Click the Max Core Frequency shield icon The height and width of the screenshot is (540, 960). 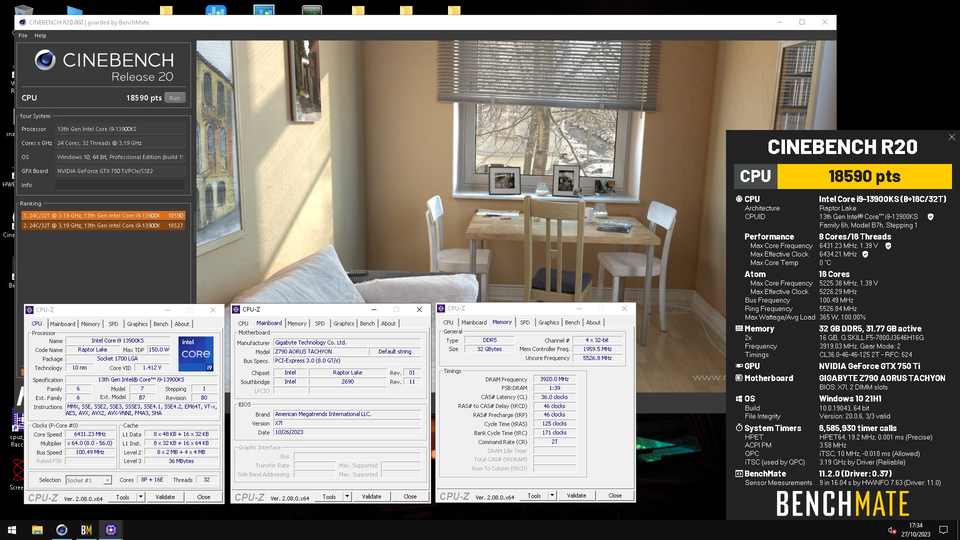coord(888,246)
